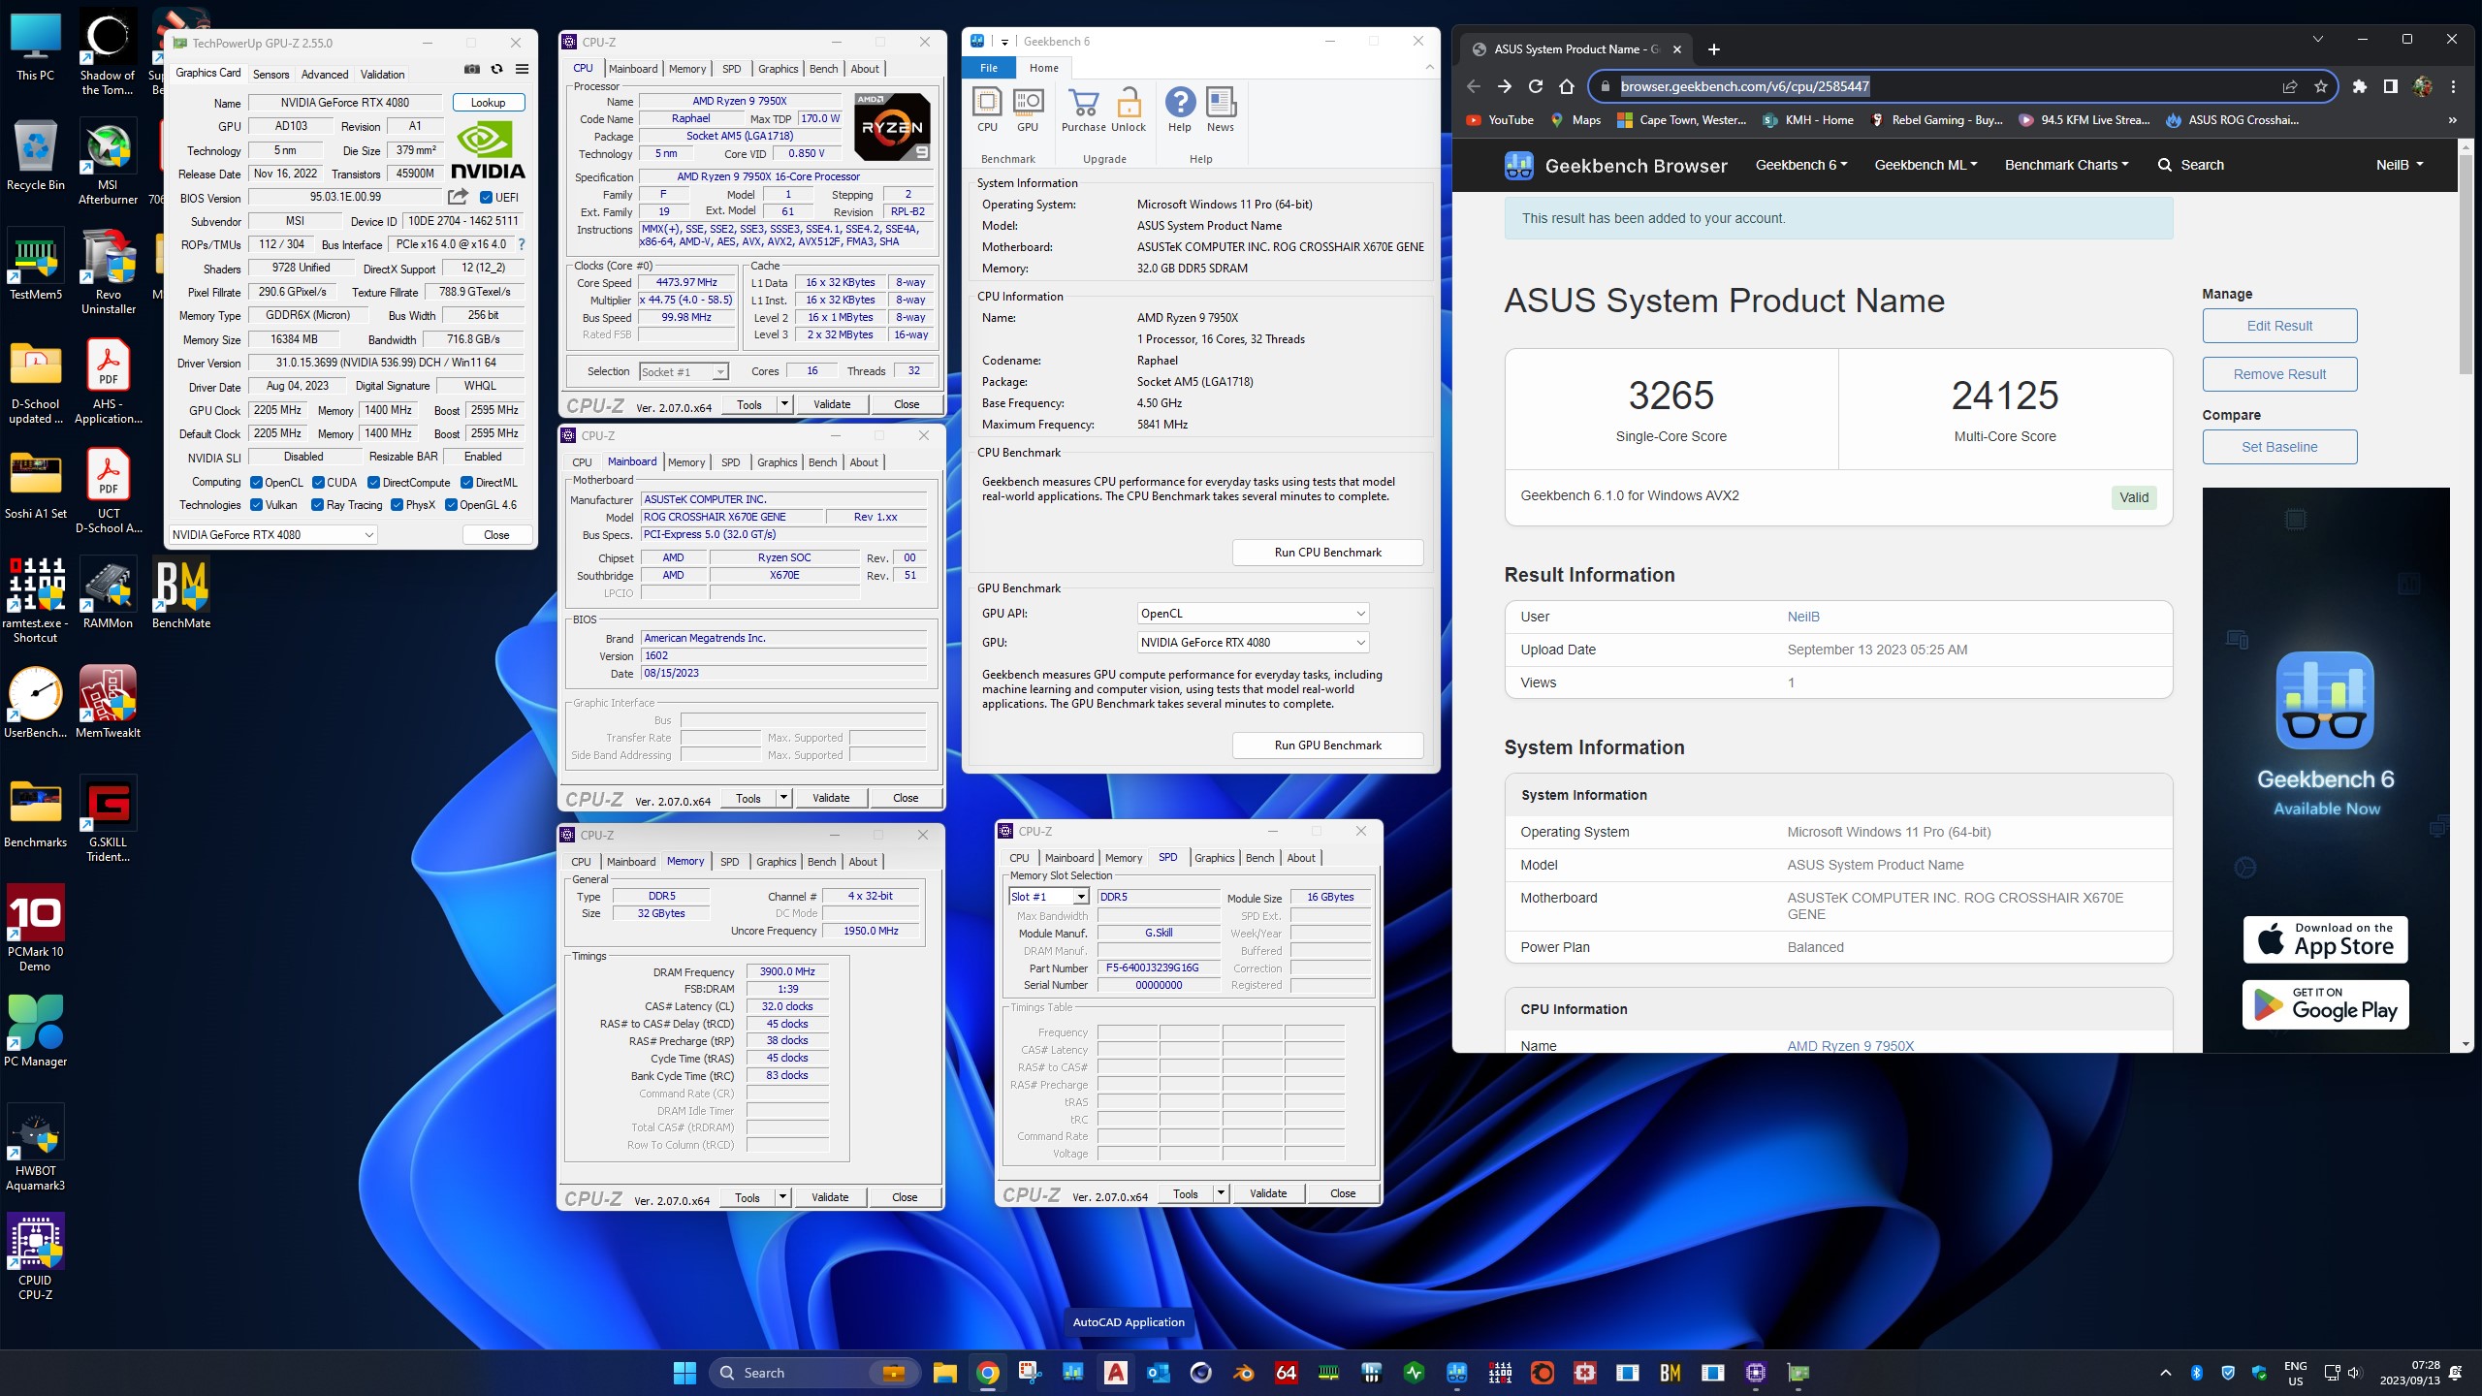Screen dimensions: 2482x1396
Task: Open the Help icon in Geekbench ribbon
Action: point(1180,110)
